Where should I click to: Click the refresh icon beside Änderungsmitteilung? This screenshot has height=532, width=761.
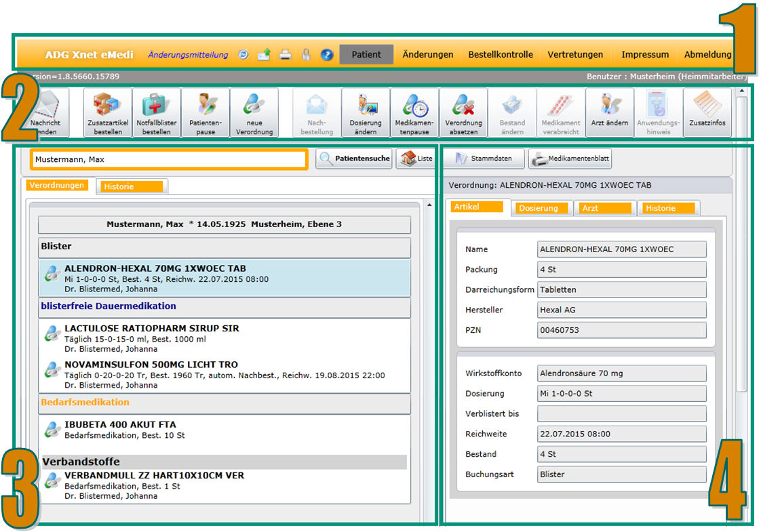pyautogui.click(x=243, y=55)
